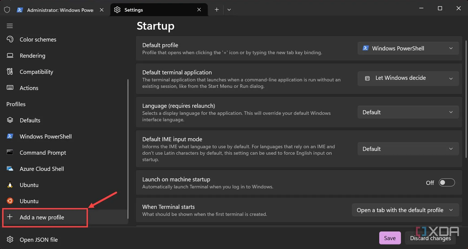Expand the Default profile dropdown
468x249 pixels.
click(408, 48)
